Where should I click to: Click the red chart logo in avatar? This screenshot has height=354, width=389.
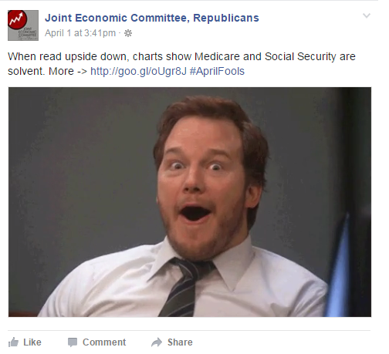(17, 20)
